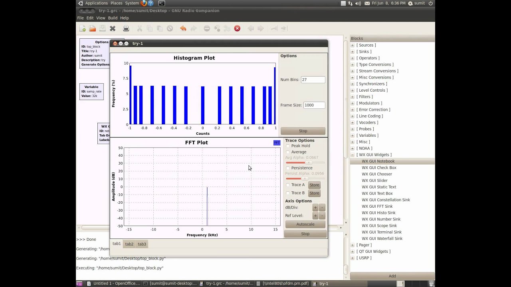Click the Copy icon in toolbar
The image size is (511, 287).
point(150,28)
